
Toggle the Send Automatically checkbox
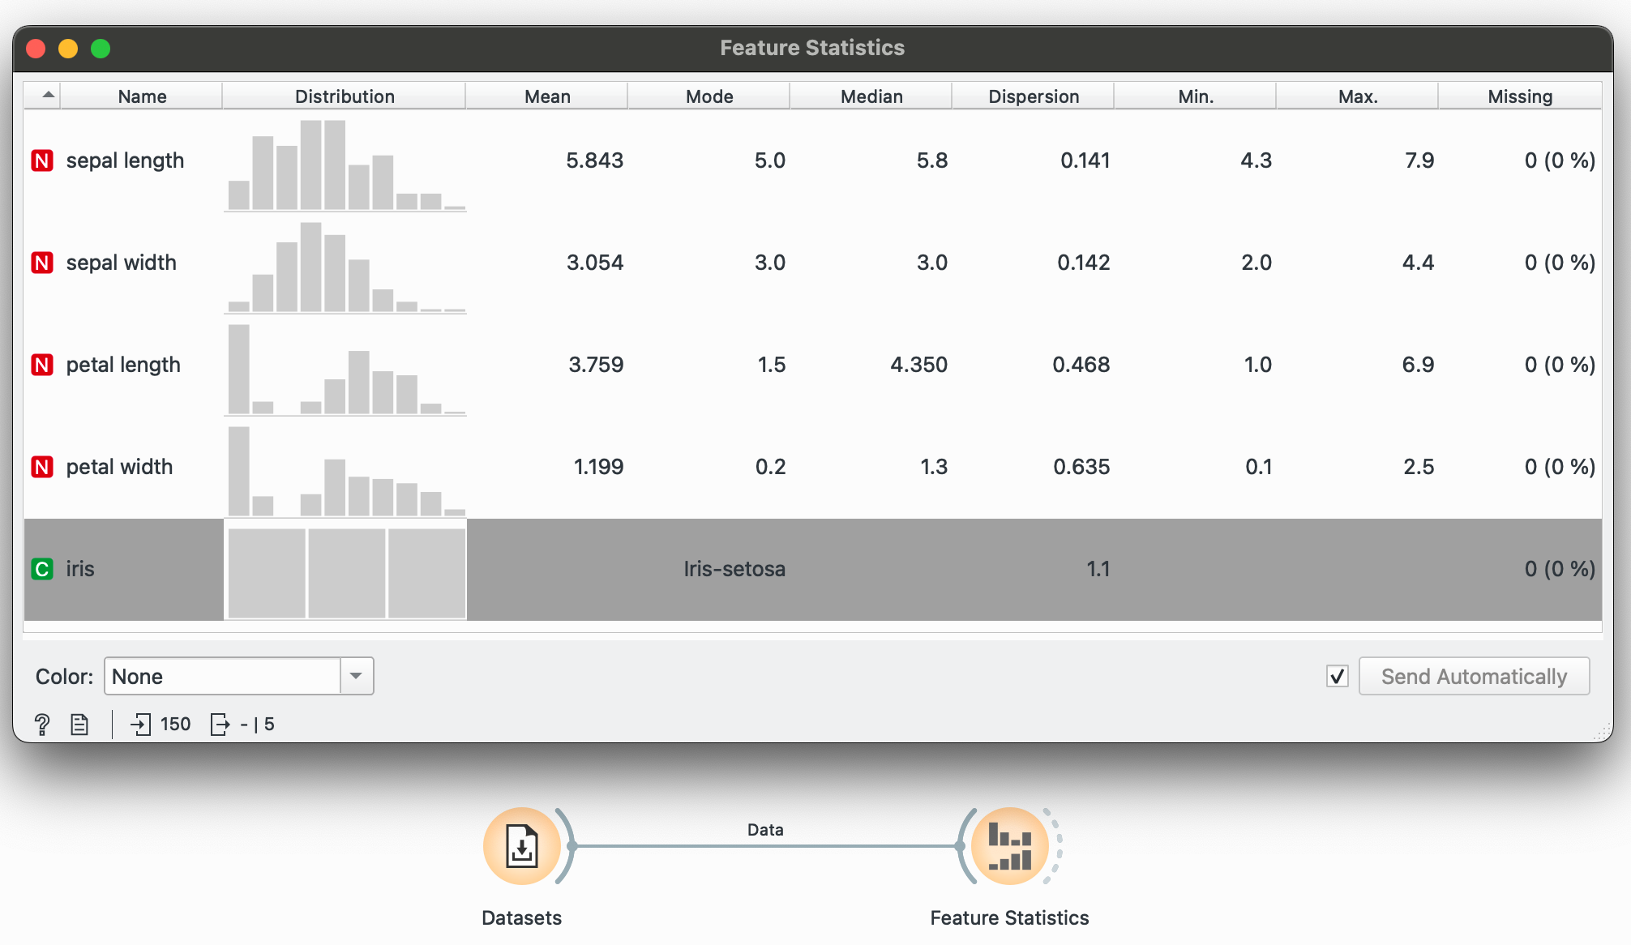click(x=1337, y=676)
